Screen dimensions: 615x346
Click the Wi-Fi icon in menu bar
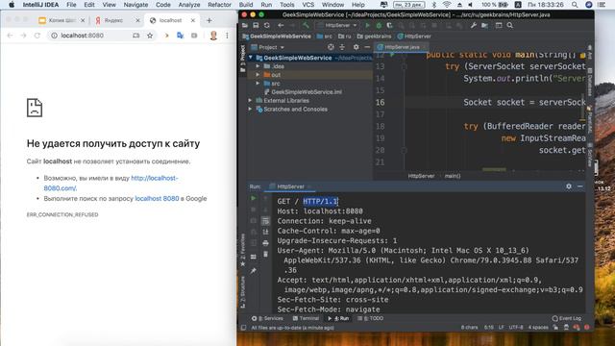point(446,5)
